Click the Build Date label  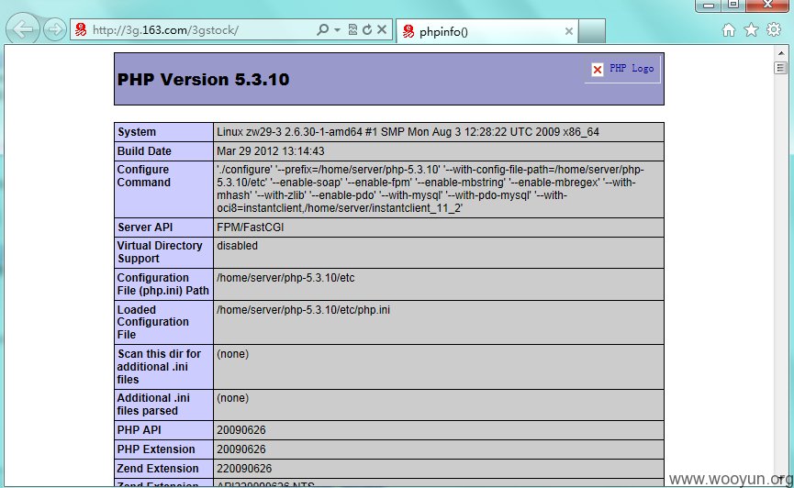[144, 150]
